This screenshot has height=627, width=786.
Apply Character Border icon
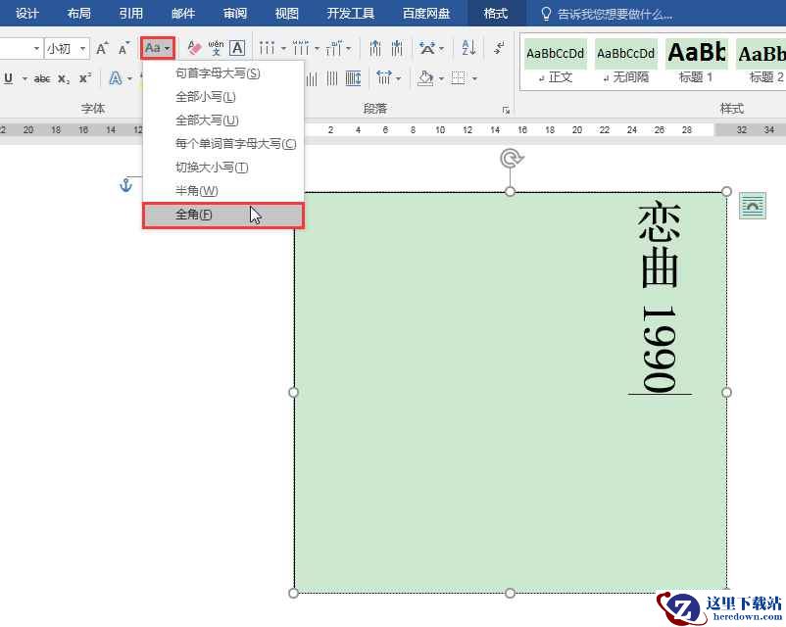coord(237,48)
